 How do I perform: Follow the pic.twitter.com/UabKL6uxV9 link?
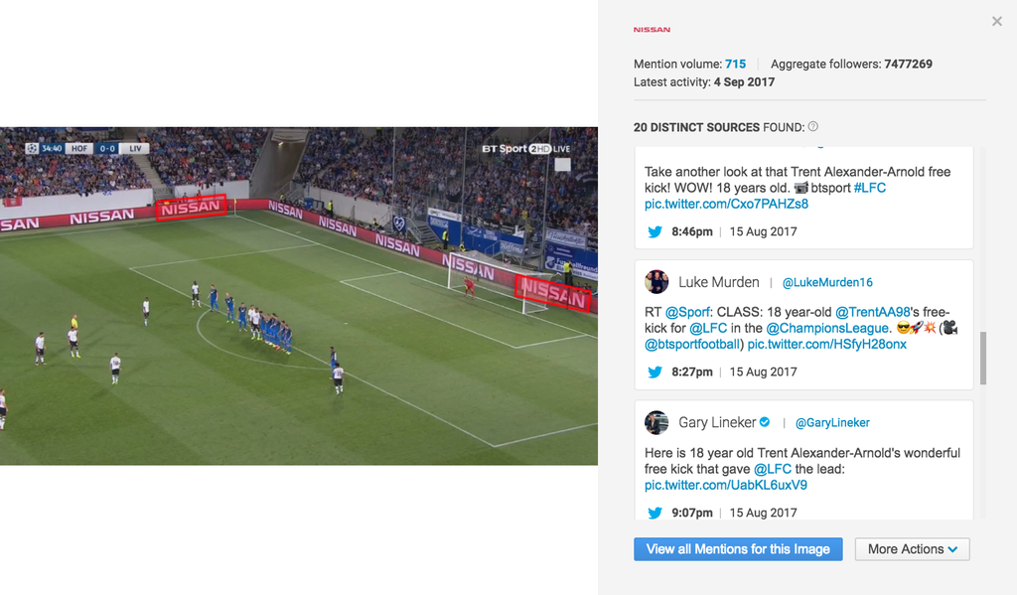726,485
